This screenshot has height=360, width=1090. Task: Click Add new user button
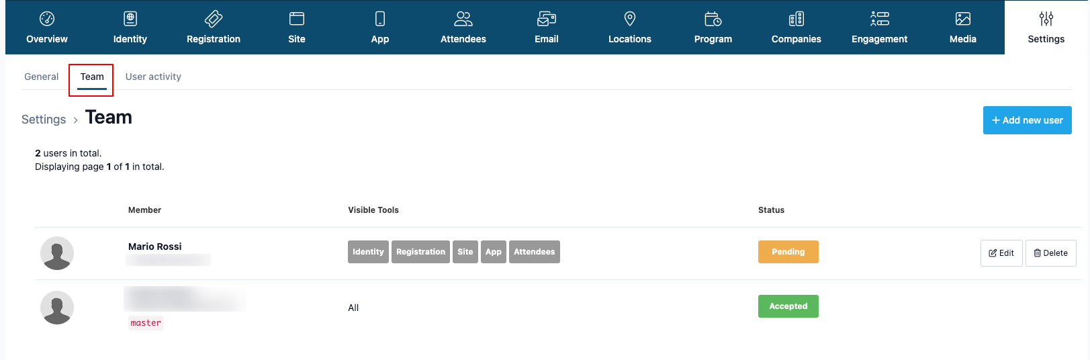[x=1027, y=120]
